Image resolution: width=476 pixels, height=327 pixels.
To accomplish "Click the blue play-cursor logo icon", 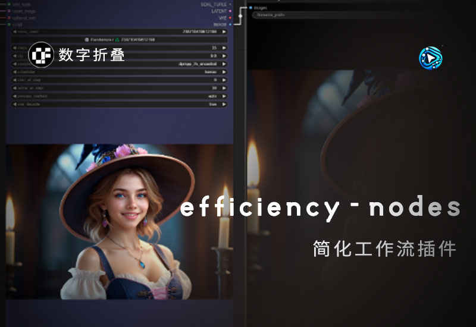I will pyautogui.click(x=430, y=58).
